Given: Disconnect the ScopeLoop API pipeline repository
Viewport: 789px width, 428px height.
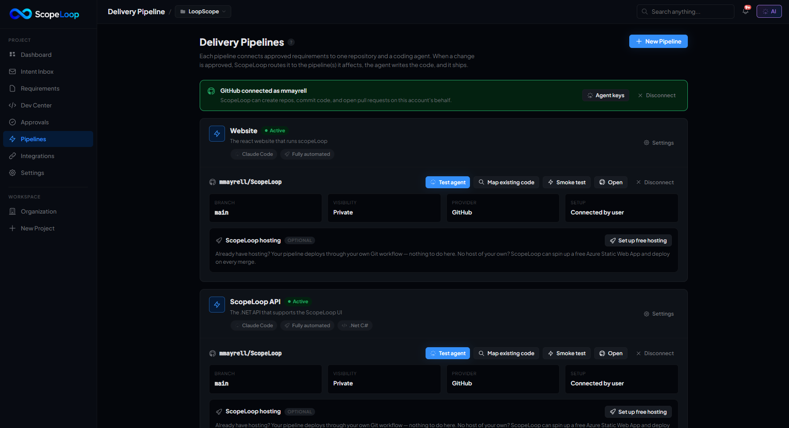Looking at the screenshot, I should pos(655,353).
